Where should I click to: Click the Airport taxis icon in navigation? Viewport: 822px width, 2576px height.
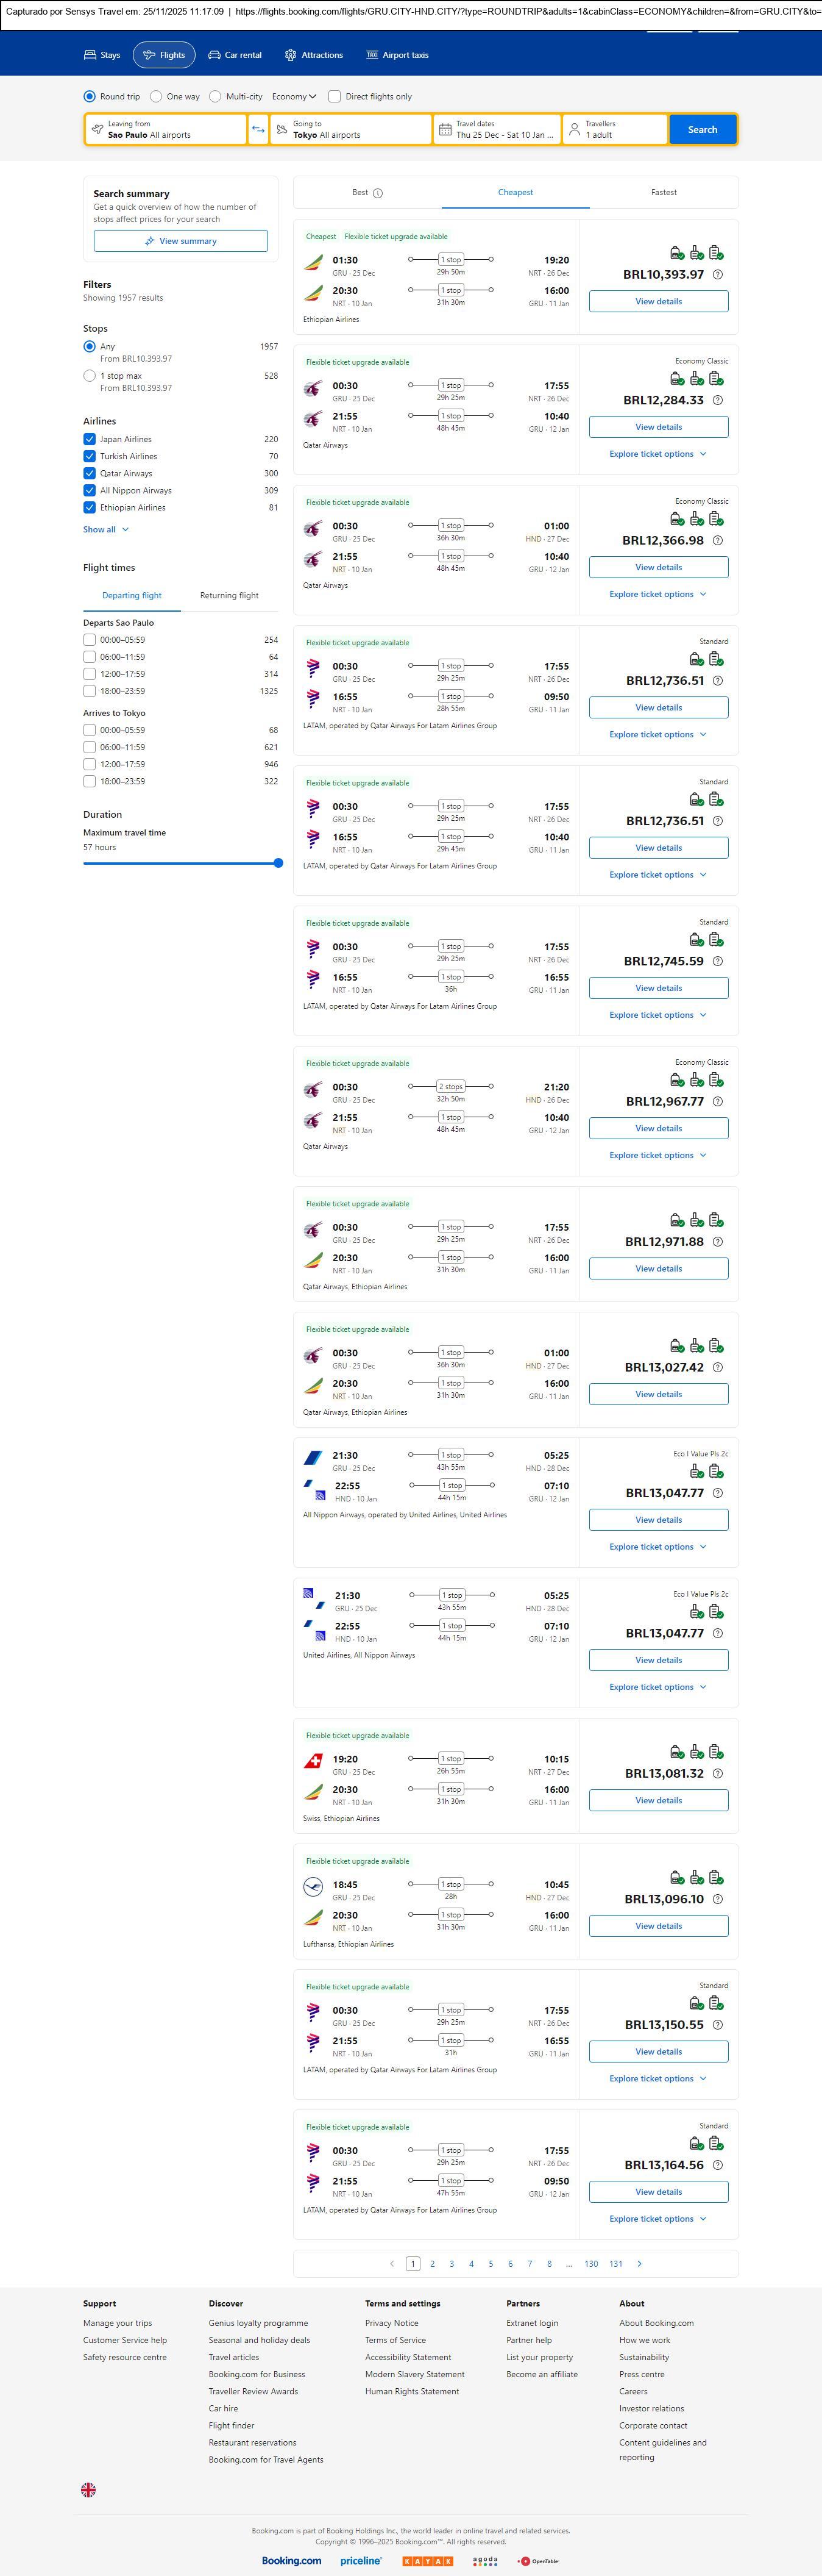pos(372,55)
